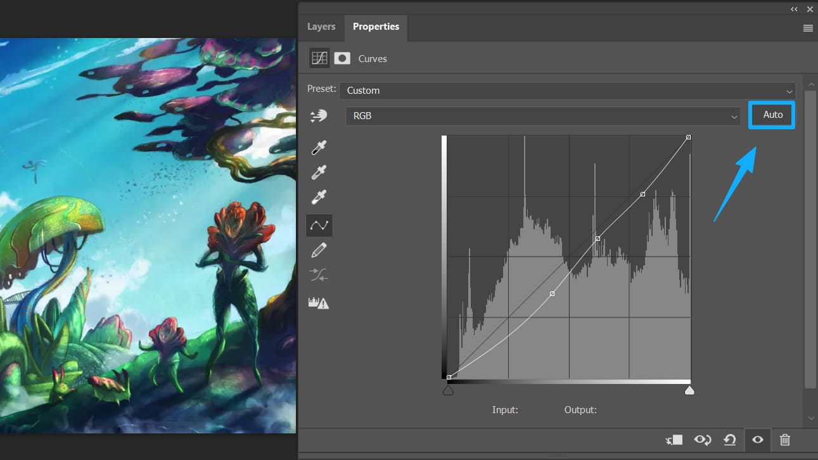Select the edit points curve tool
Screen dimensions: 818x460
pyautogui.click(x=319, y=225)
